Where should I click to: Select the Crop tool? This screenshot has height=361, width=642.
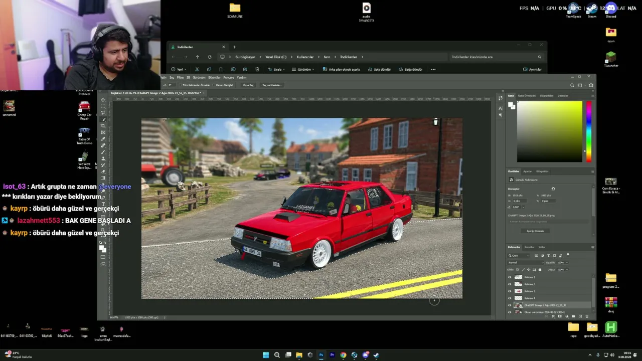click(103, 126)
